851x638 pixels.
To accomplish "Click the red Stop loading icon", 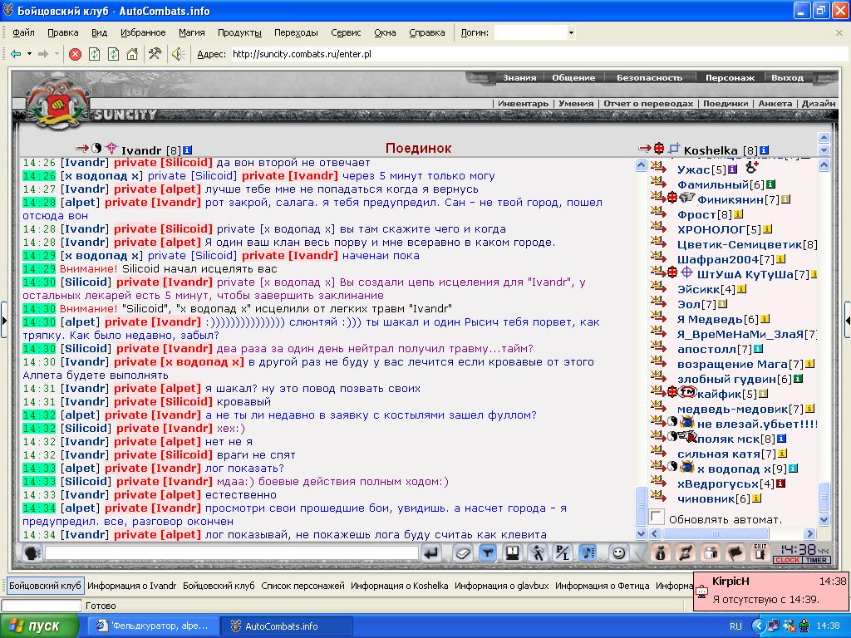I will pos(76,54).
